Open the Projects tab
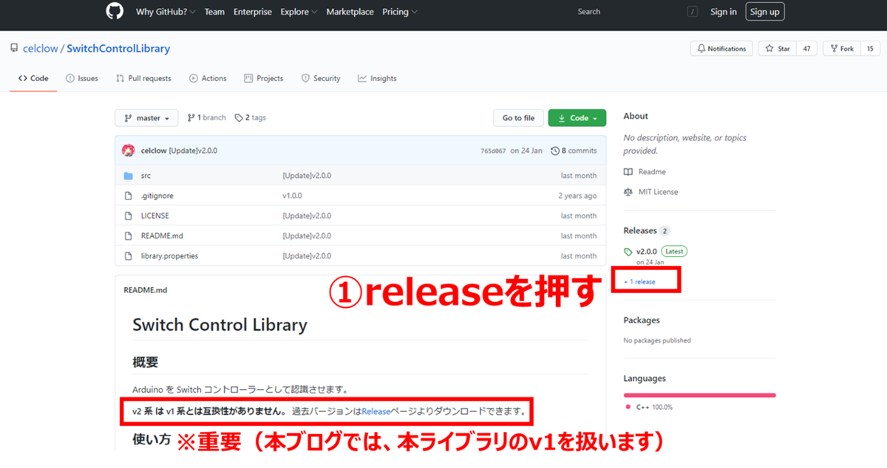This screenshot has width=887, height=468. [x=264, y=78]
